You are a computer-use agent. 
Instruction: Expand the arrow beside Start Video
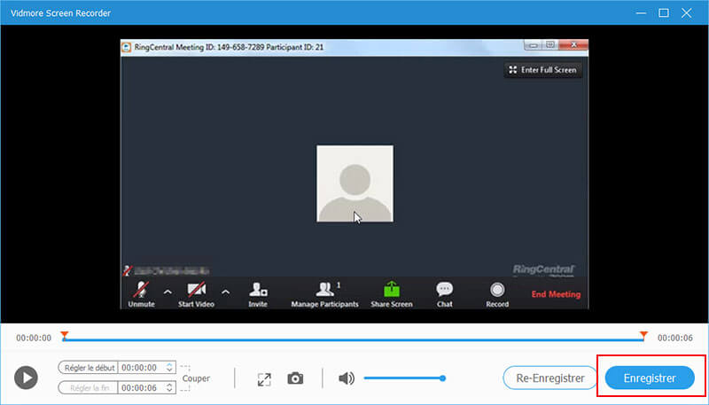(x=225, y=291)
